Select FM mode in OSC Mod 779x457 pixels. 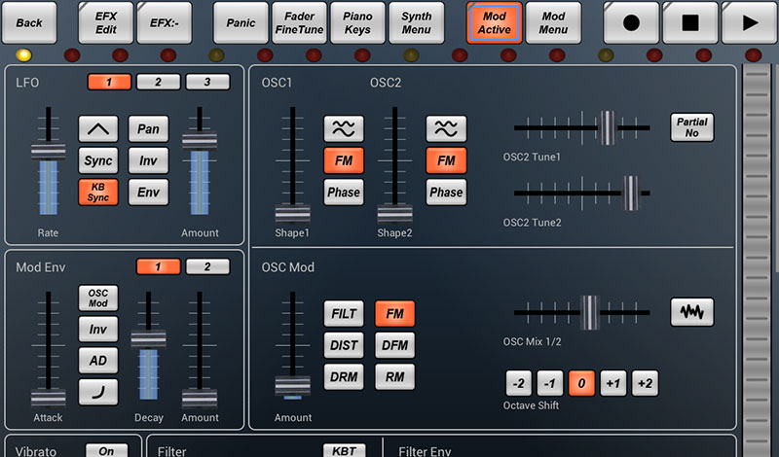tap(395, 314)
